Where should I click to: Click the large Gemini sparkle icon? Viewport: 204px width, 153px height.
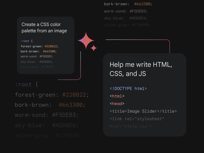point(86,40)
